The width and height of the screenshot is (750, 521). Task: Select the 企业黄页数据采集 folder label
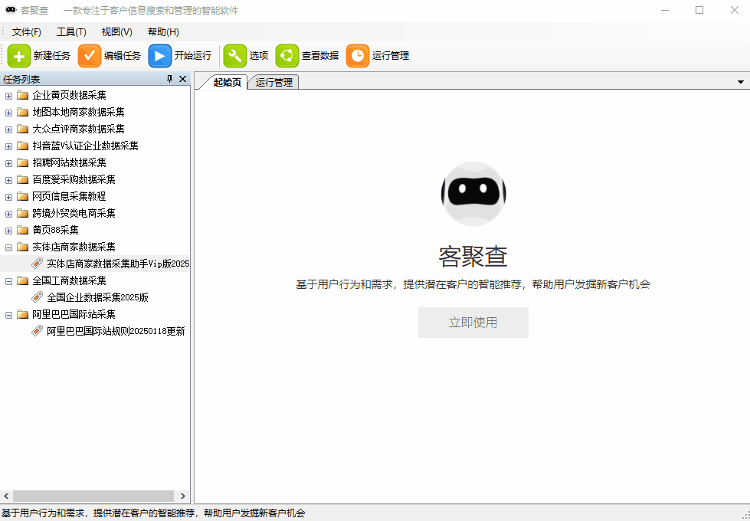point(70,95)
